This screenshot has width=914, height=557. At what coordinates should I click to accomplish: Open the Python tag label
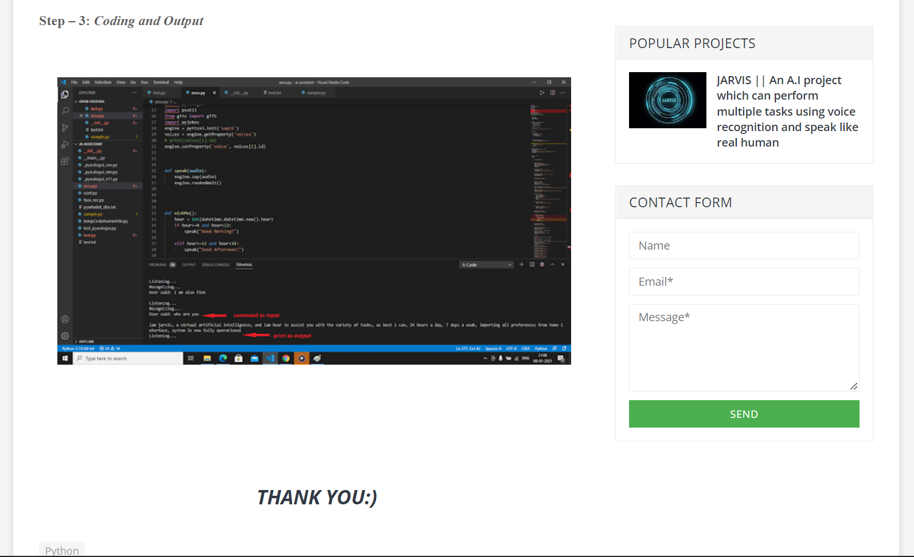[62, 550]
